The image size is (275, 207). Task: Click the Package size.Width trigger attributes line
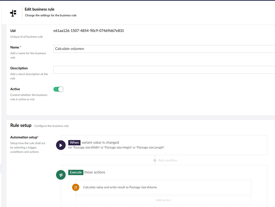(116, 148)
